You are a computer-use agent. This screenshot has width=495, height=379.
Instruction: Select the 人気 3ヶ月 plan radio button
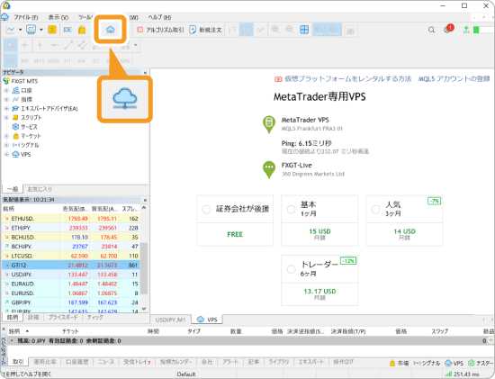(375, 209)
